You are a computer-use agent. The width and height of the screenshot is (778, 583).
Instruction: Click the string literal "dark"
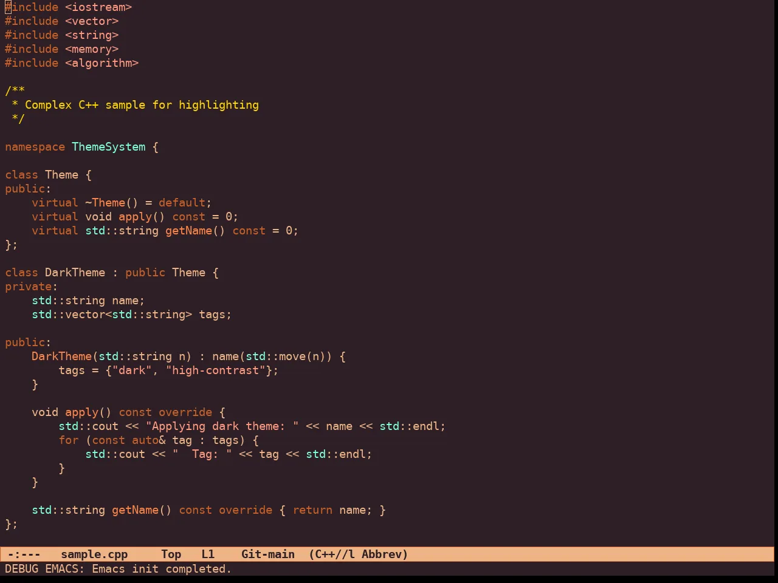[x=132, y=370]
